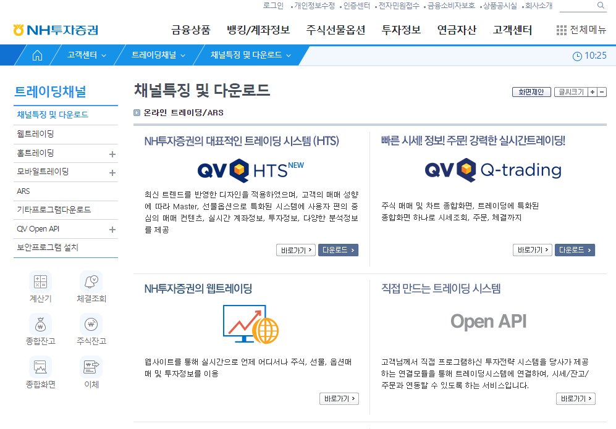Click the 글씨크기 label button
616x429 pixels.
(572, 92)
